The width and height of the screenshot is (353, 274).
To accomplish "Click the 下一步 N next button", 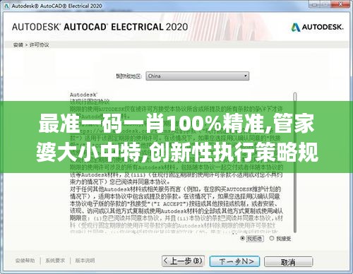I will (234, 261).
